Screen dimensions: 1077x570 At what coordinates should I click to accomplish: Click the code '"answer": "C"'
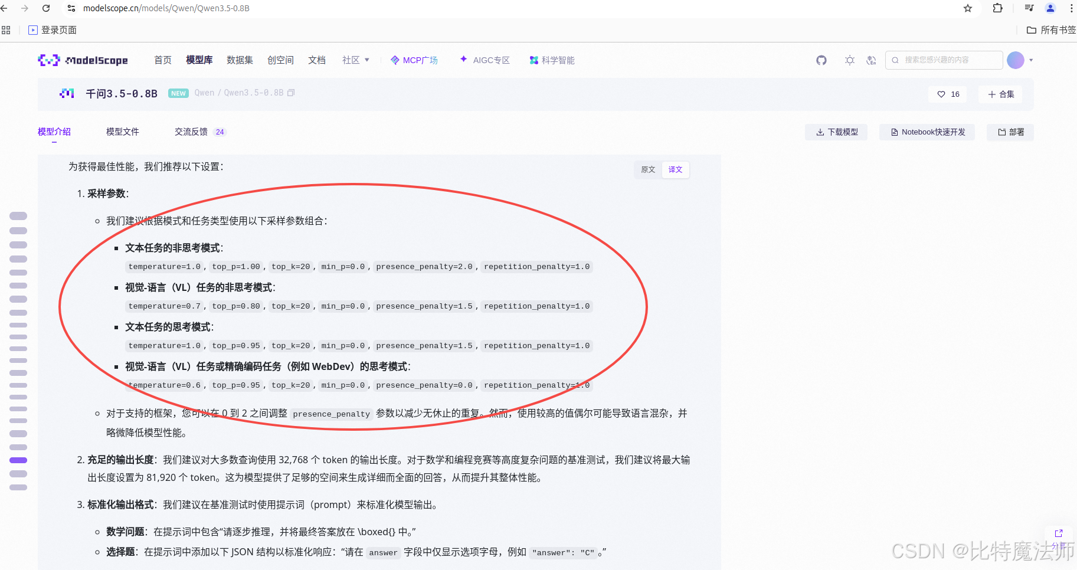tap(564, 553)
